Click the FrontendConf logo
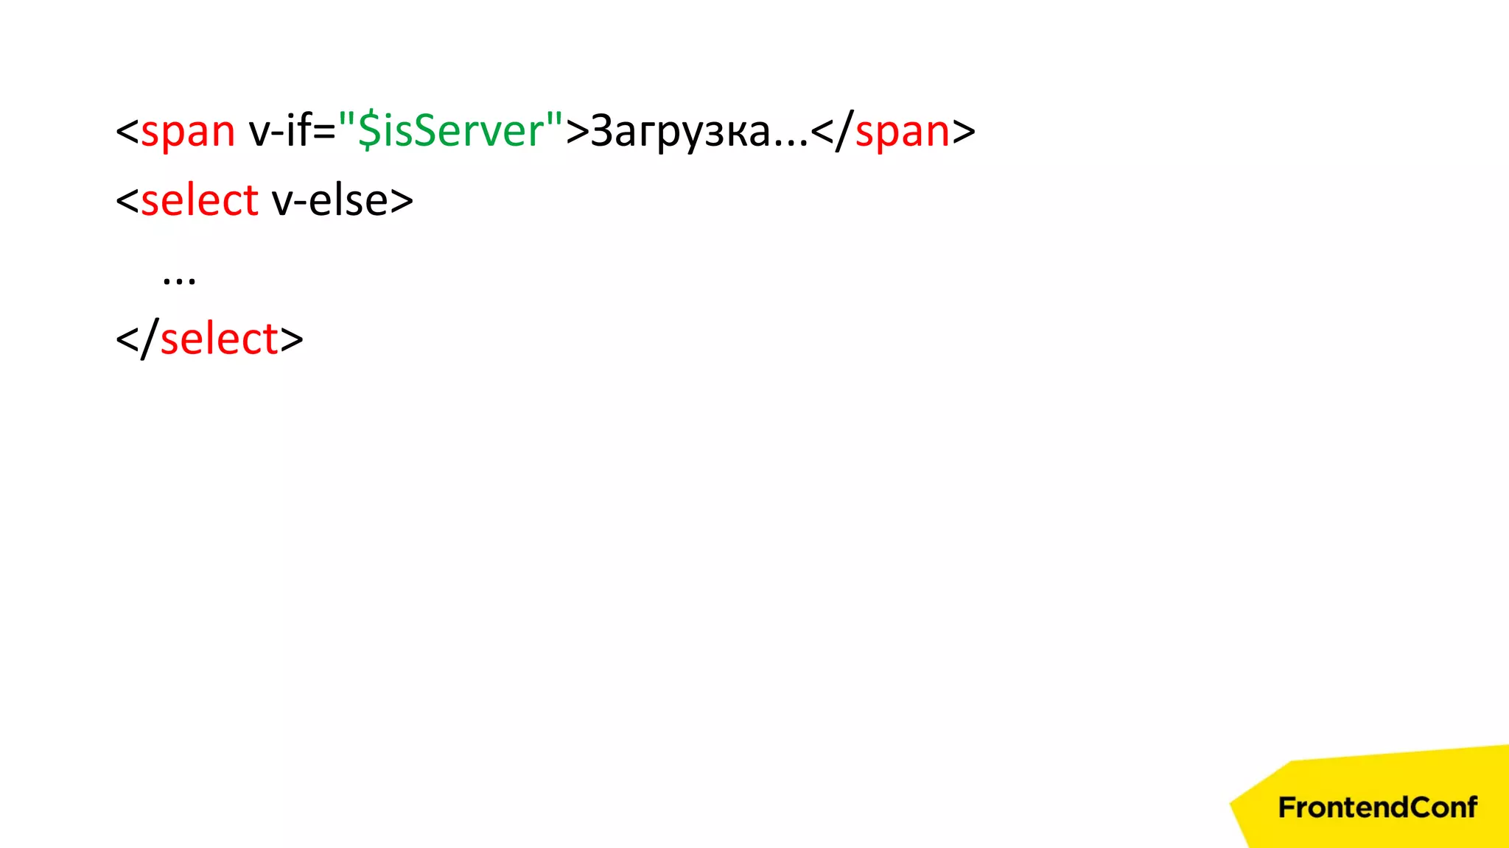The image size is (1509, 848). point(1377,808)
